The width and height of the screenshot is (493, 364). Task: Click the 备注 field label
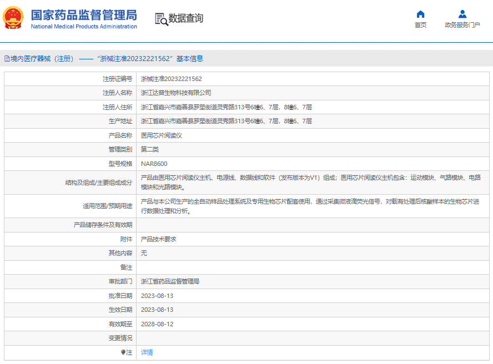[127, 267]
